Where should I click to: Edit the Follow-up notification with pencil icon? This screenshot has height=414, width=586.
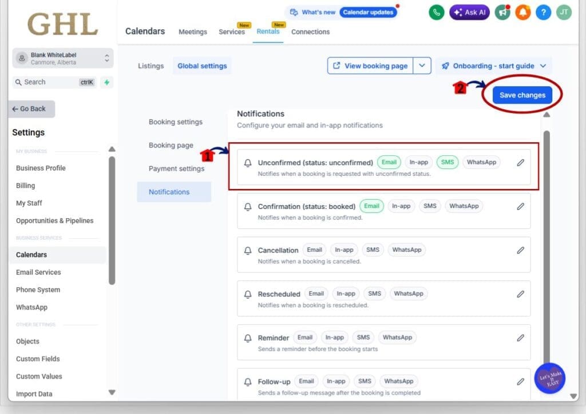[x=520, y=381]
